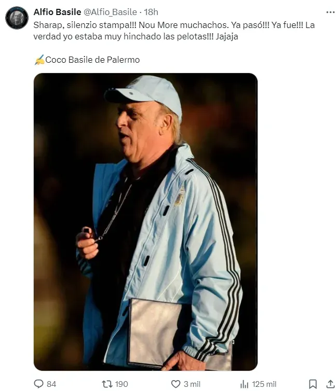
Task: Click the 84 replies count
Action: (51, 384)
